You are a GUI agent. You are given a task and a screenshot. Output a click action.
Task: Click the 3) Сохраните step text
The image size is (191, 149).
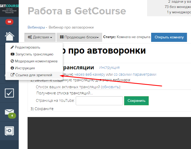(x=42, y=109)
